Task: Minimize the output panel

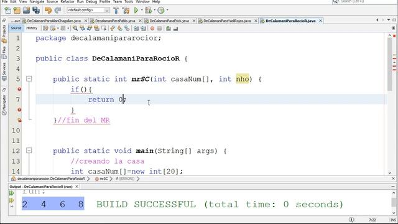Action: [x=393, y=187]
